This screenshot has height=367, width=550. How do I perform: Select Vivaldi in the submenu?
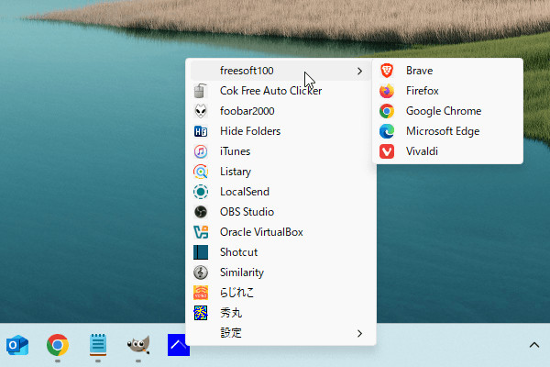[x=447, y=151]
